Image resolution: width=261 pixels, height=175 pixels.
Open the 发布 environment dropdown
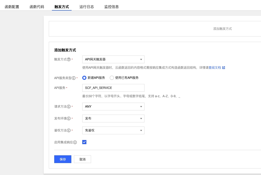click(x=113, y=118)
